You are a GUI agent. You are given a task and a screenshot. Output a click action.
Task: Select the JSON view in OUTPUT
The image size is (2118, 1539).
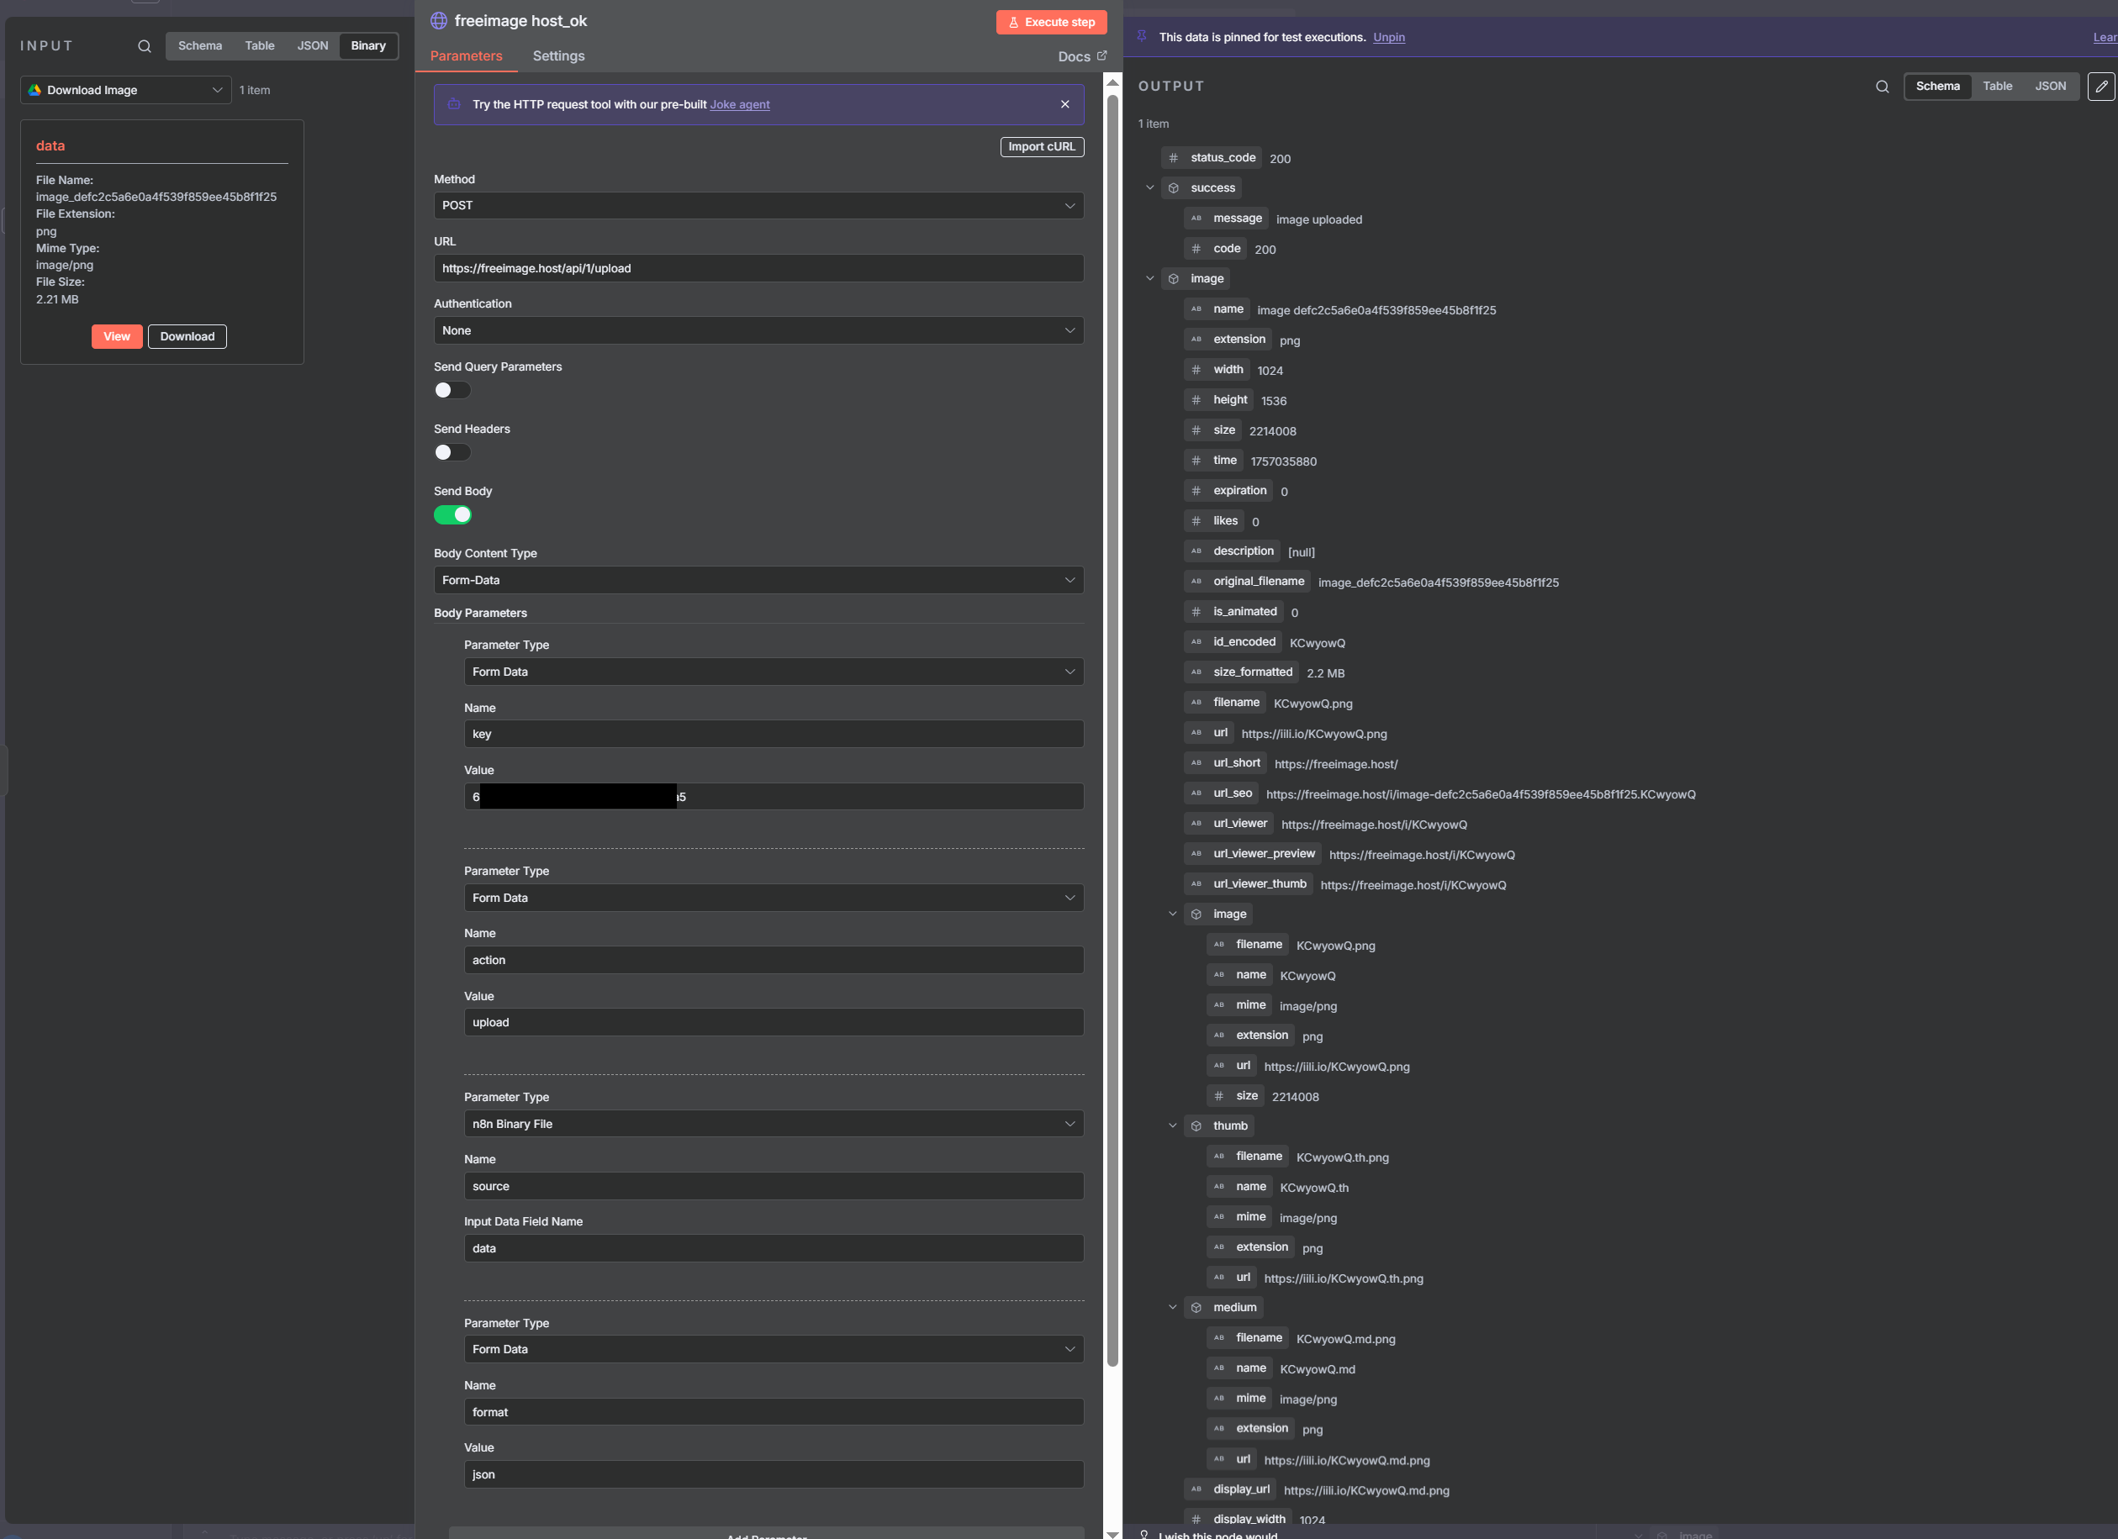point(2050,86)
